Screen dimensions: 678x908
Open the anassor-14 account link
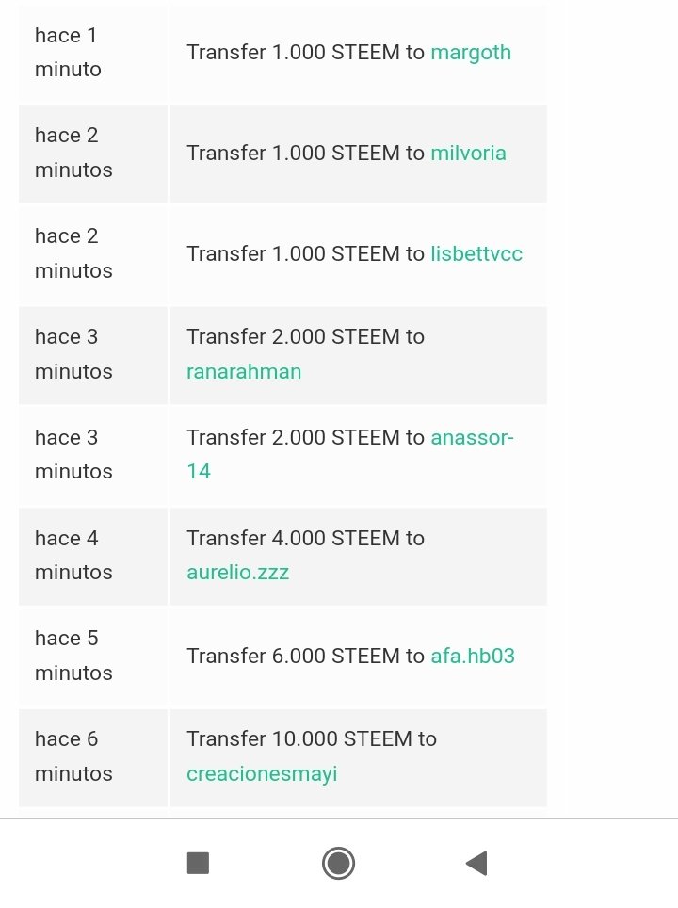[350, 454]
